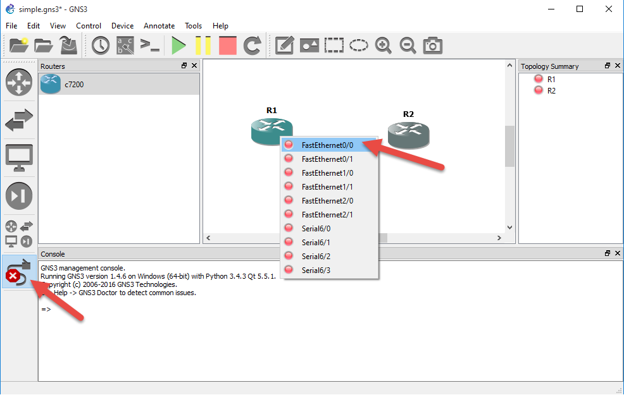
Task: Open the Device menu
Action: pos(122,26)
